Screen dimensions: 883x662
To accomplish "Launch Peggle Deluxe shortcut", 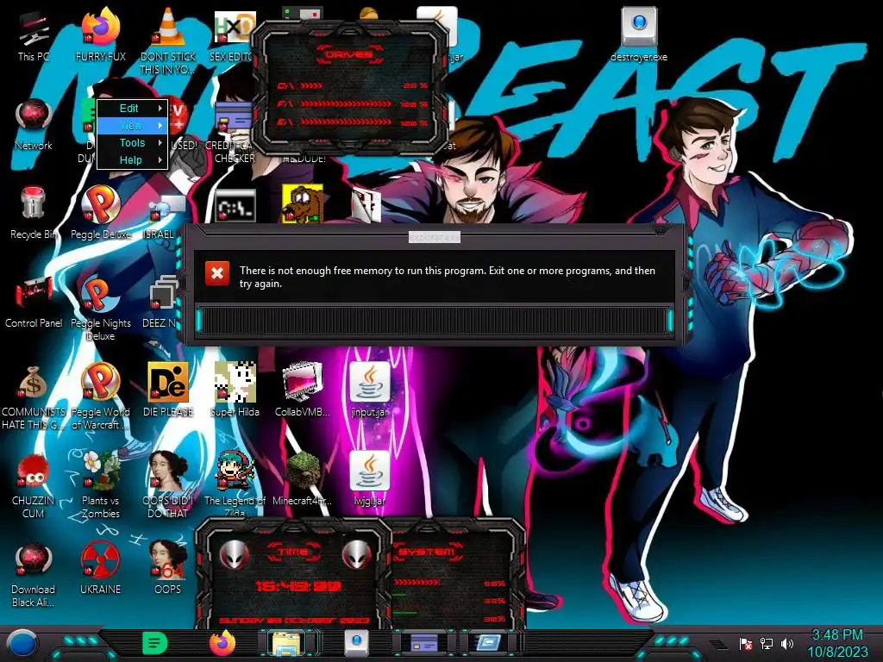I will (x=100, y=213).
